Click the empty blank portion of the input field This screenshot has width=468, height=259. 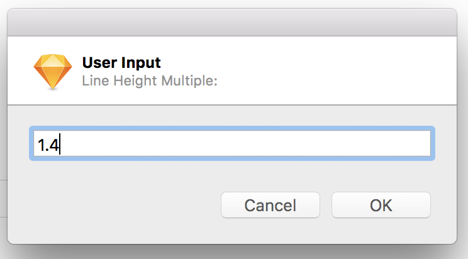(245, 143)
